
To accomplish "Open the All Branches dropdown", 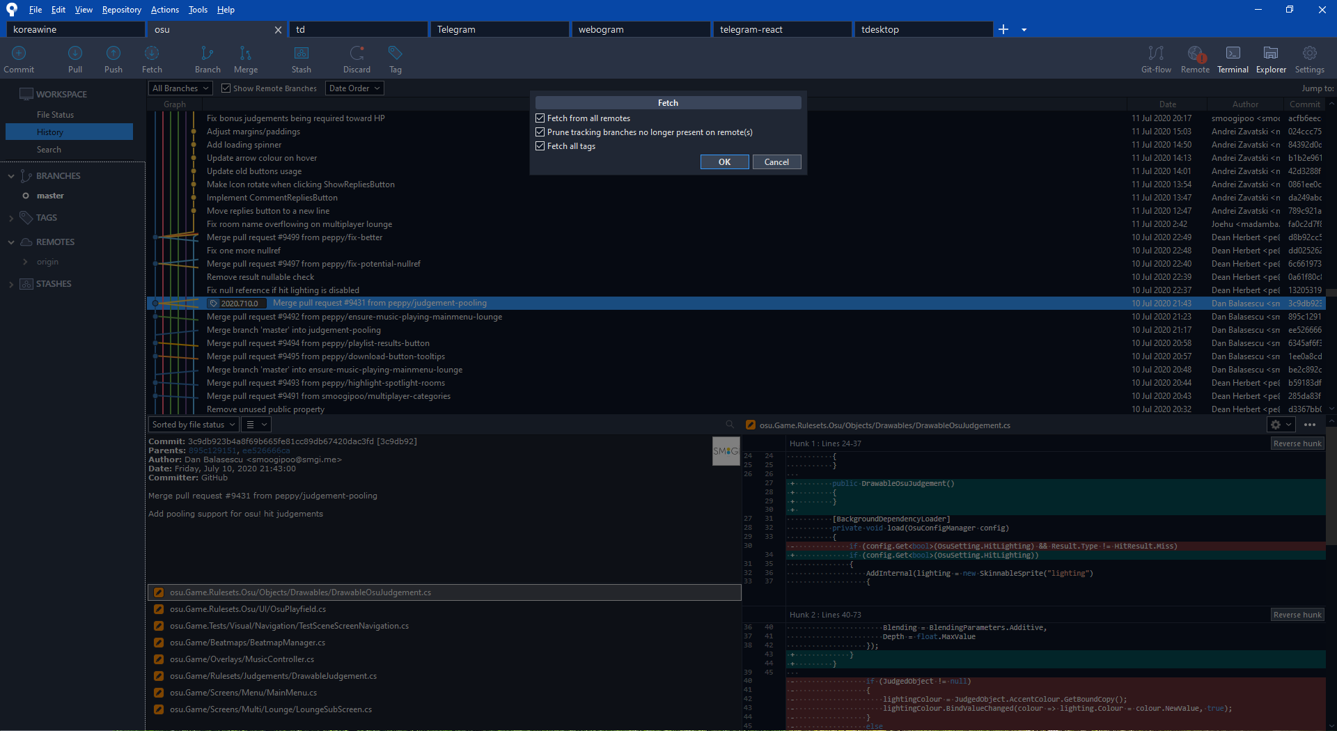I will (x=179, y=88).
